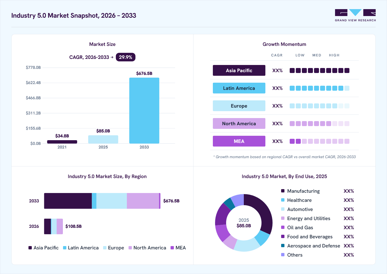Click the Manufacturing legend color swatch
This screenshot has width=387, height=274.
(283, 191)
